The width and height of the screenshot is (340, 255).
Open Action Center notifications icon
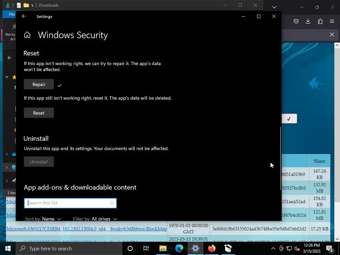330,248
